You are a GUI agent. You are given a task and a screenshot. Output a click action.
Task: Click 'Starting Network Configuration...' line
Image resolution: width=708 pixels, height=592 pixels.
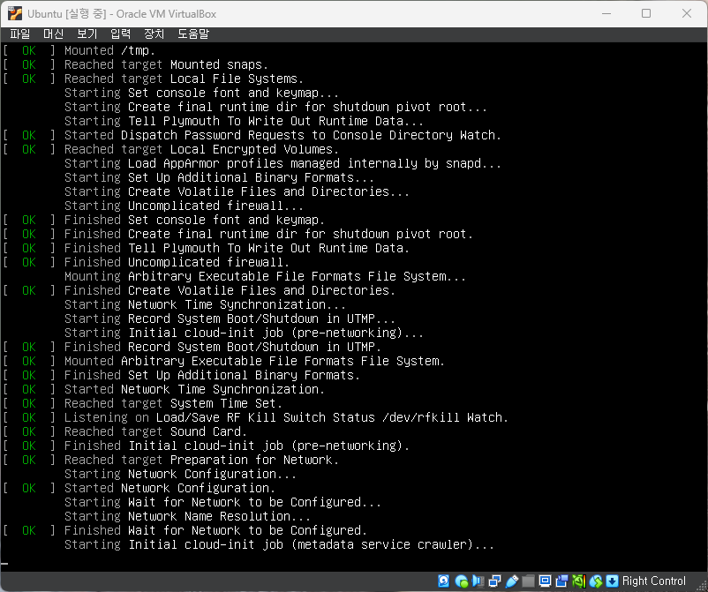tap(180, 475)
